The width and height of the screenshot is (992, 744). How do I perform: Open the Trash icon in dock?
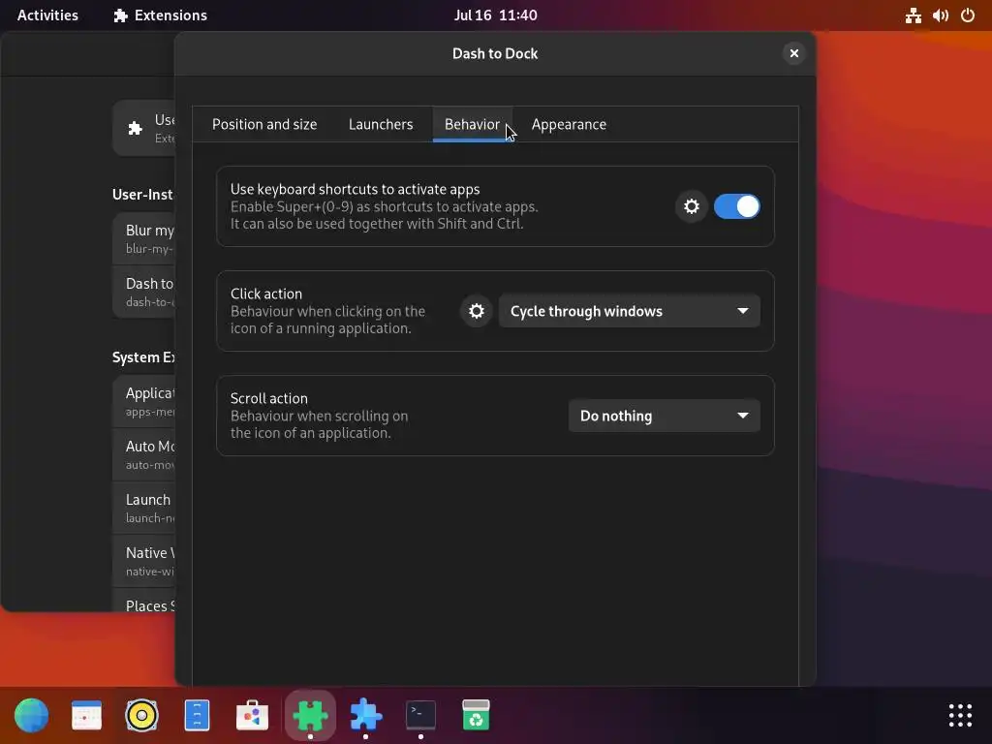point(476,716)
